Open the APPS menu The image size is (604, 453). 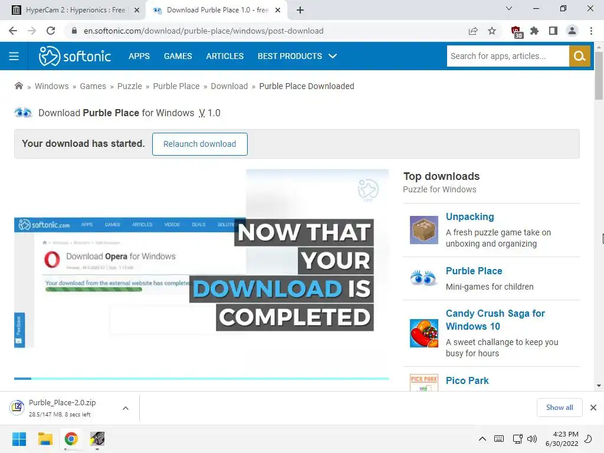coord(139,56)
